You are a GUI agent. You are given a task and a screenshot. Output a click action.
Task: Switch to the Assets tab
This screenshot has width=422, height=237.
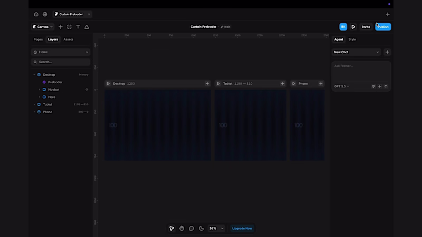[x=69, y=39]
